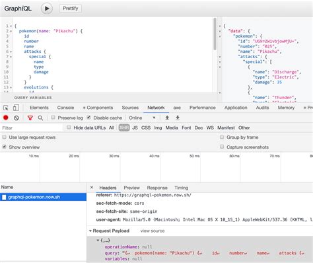Open the Memory tab
Image resolution: width=313 pixels, height=263 pixels.
tap(286, 108)
